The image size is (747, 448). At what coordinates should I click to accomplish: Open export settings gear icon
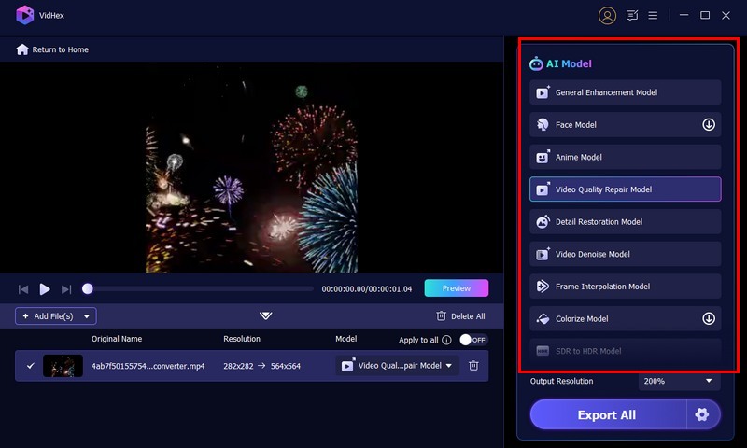pos(703,414)
